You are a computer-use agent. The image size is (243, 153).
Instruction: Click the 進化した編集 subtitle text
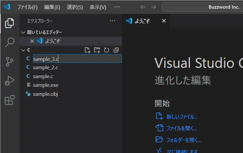(x=183, y=80)
